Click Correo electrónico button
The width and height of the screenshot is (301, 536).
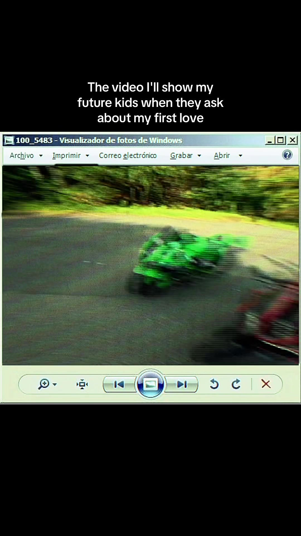[128, 155]
